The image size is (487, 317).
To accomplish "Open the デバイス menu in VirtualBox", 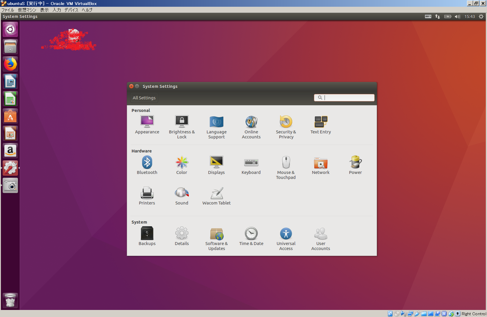I will coord(71,10).
